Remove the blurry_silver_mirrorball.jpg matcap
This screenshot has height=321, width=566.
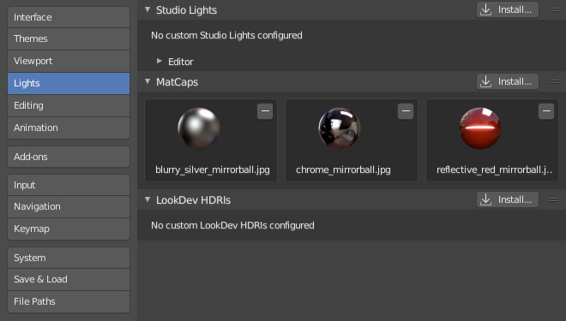[x=265, y=111]
